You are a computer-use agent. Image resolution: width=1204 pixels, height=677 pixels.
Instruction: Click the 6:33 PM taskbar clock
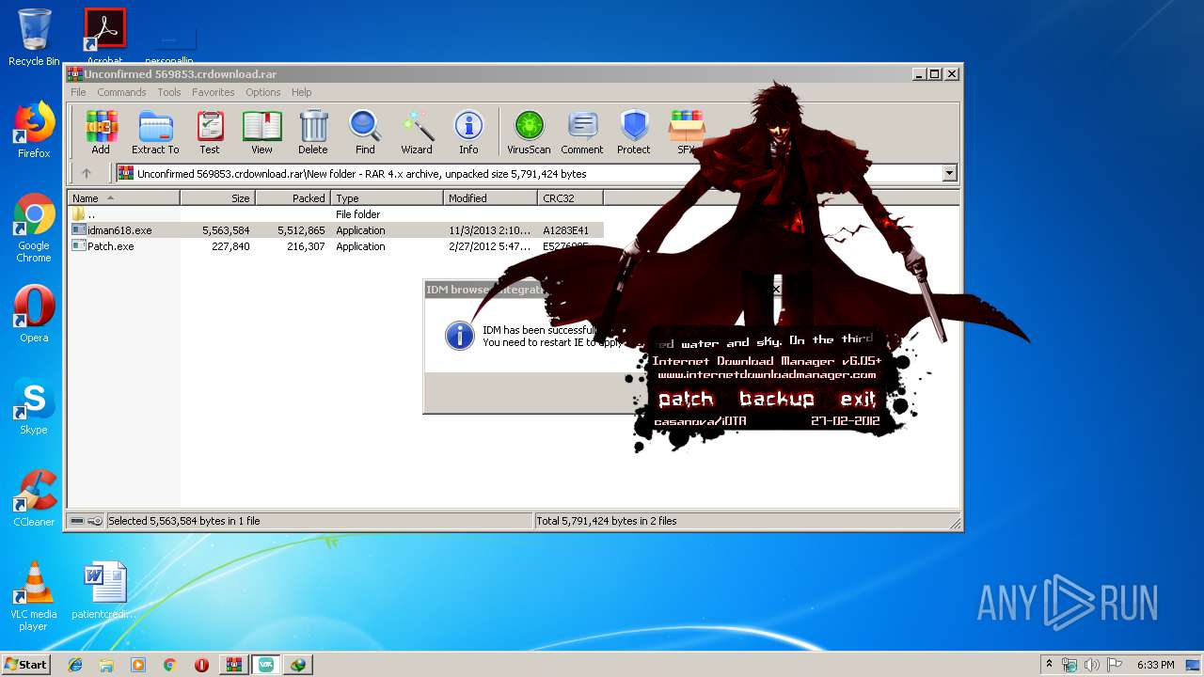point(1156,665)
